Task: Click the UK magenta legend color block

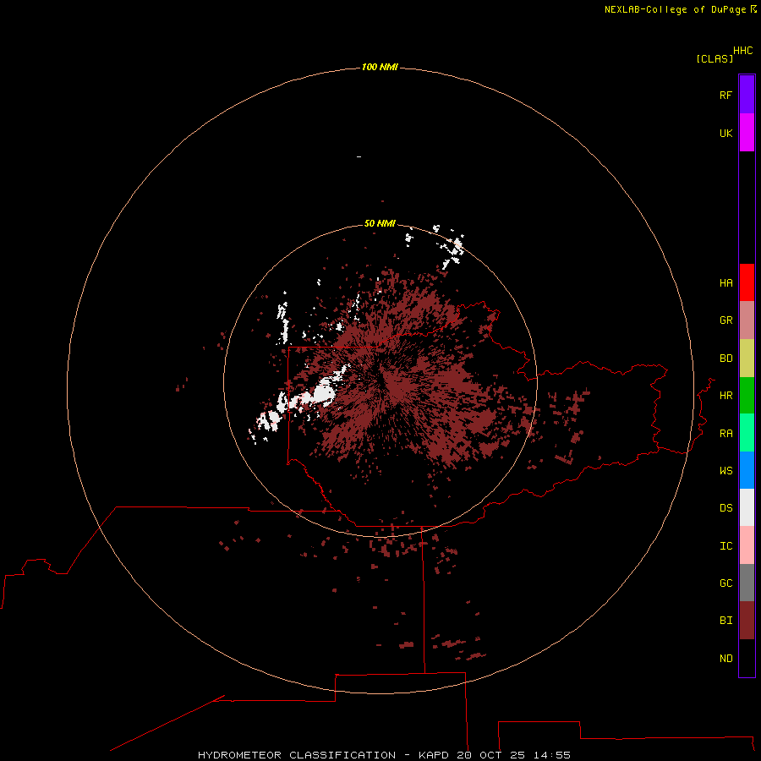Action: (x=747, y=133)
